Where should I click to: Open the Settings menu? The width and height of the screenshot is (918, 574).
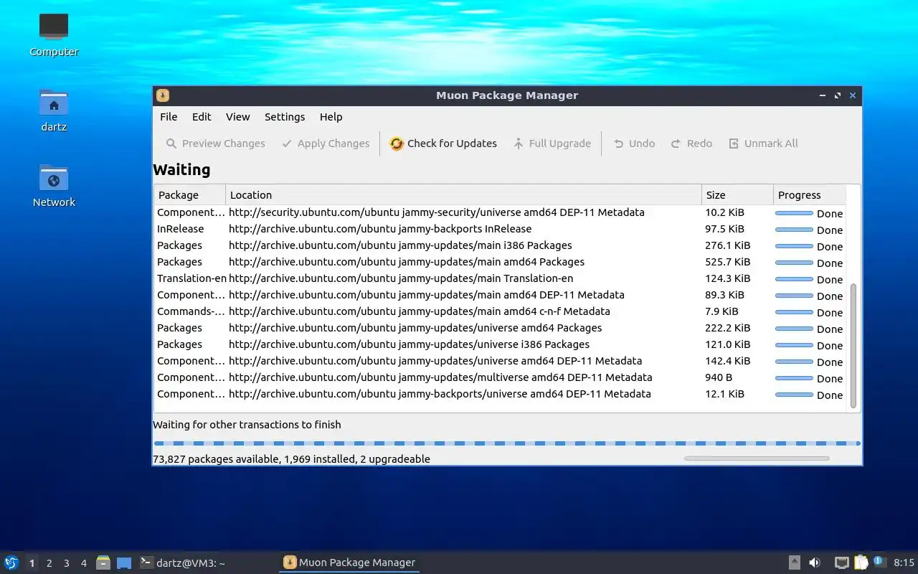(x=285, y=117)
